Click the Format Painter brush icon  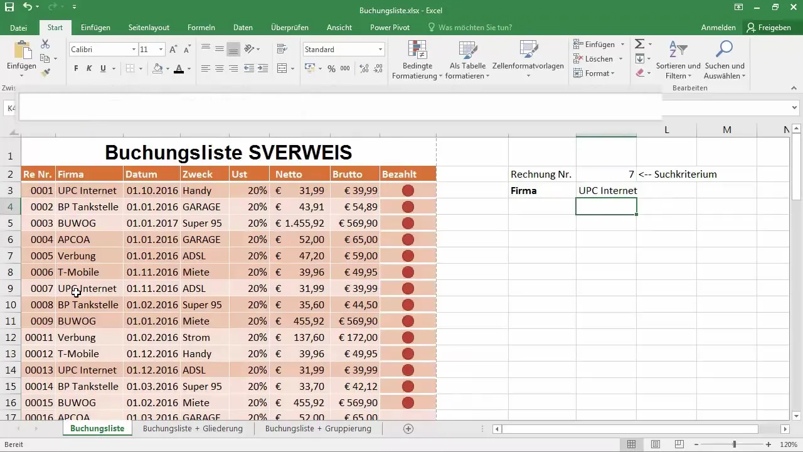[45, 73]
